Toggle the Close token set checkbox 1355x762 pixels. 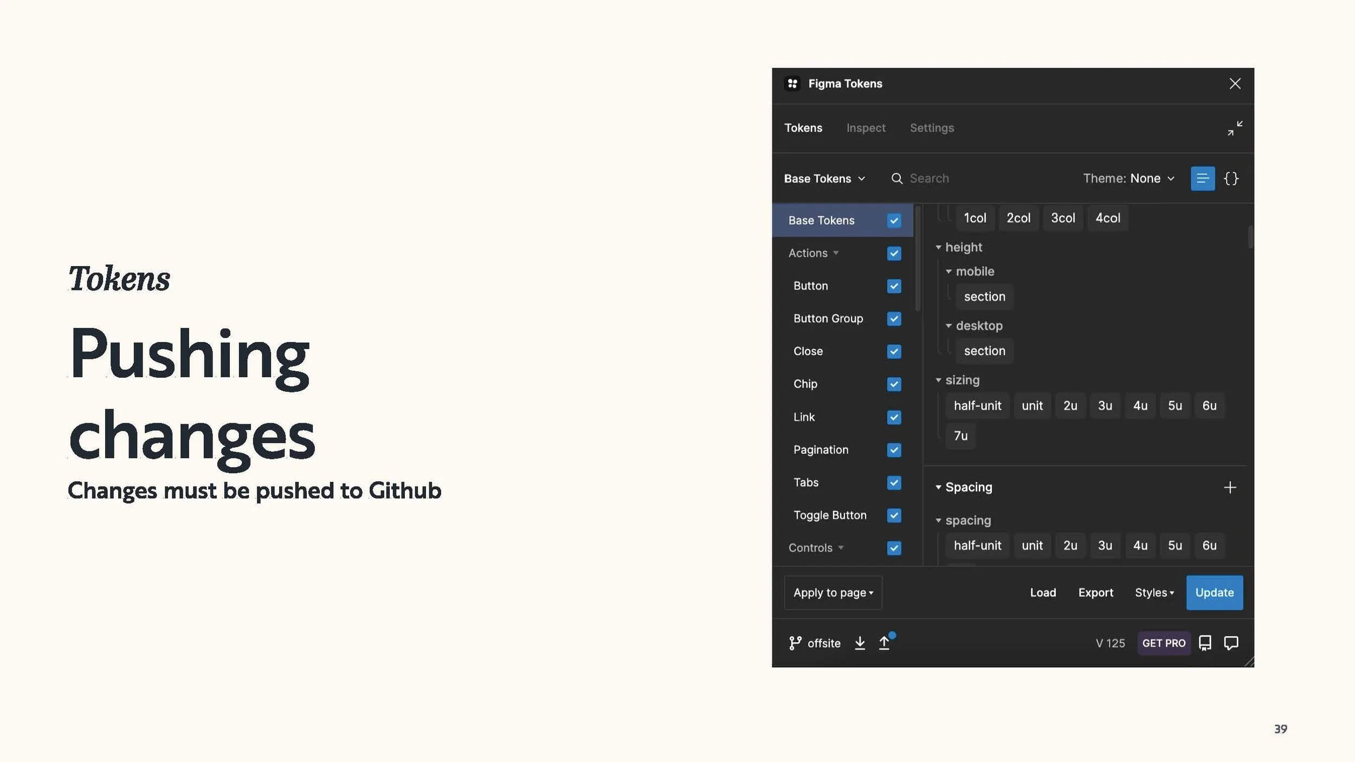pyautogui.click(x=894, y=352)
